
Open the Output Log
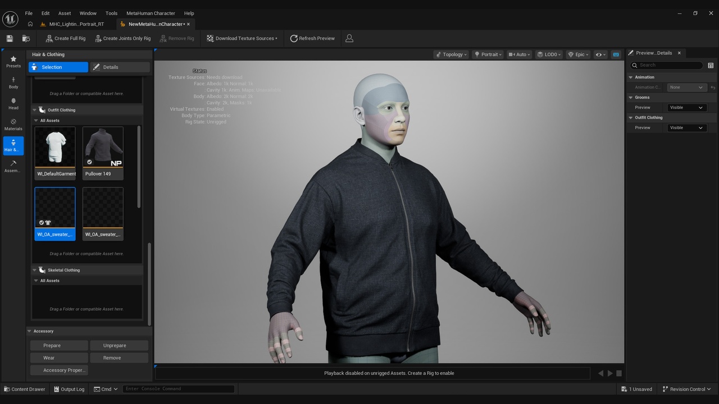pos(69,389)
